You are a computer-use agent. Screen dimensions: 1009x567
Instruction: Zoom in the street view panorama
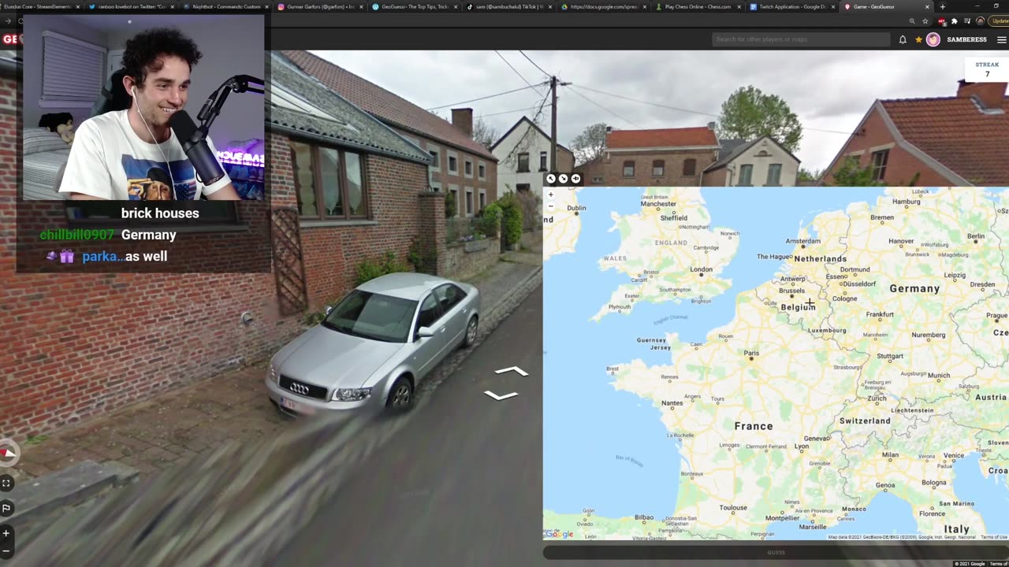point(6,533)
